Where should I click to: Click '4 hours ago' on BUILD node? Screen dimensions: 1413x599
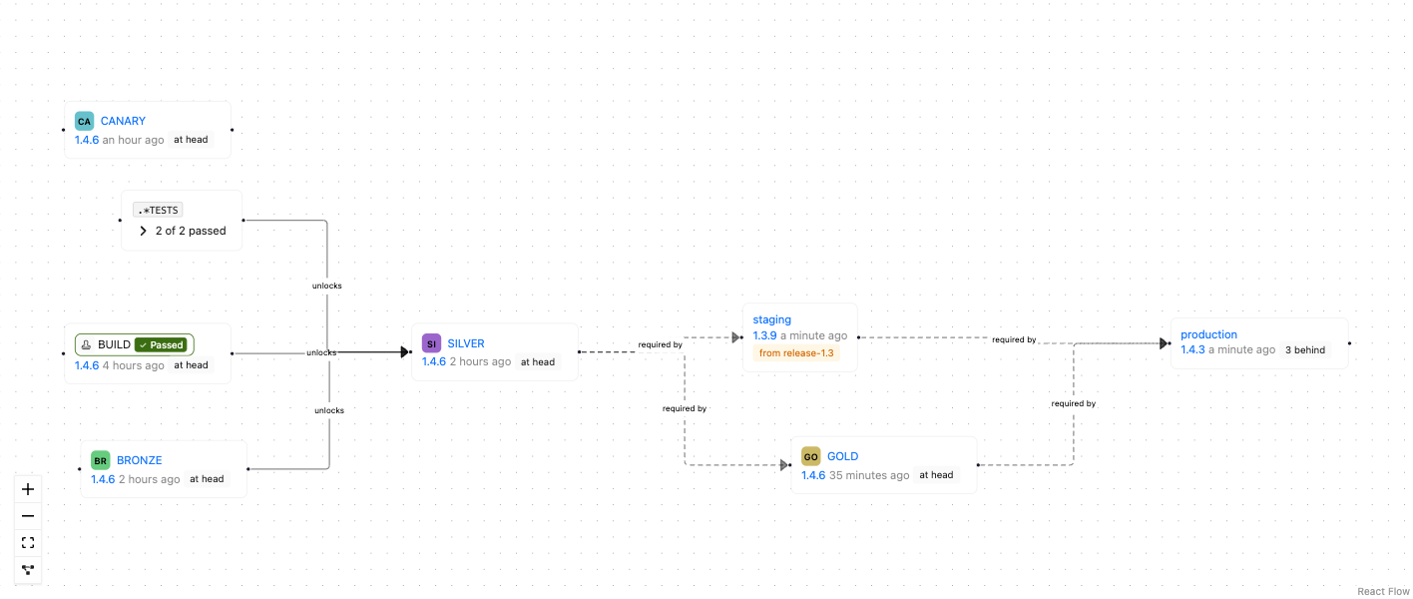coord(134,365)
